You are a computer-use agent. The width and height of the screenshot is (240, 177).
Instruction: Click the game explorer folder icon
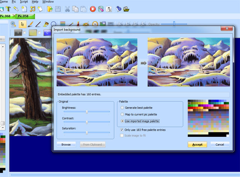[126, 9]
